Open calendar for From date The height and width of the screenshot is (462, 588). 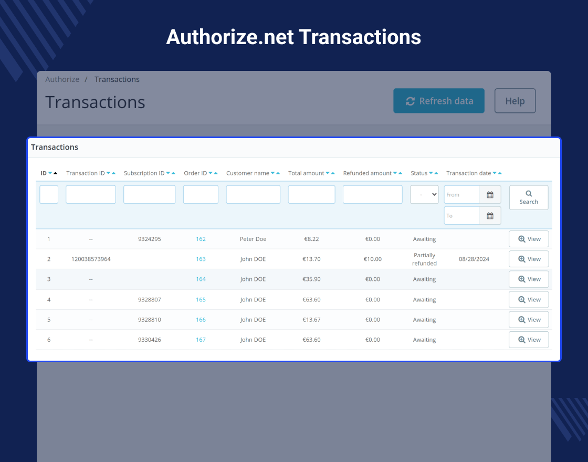490,195
